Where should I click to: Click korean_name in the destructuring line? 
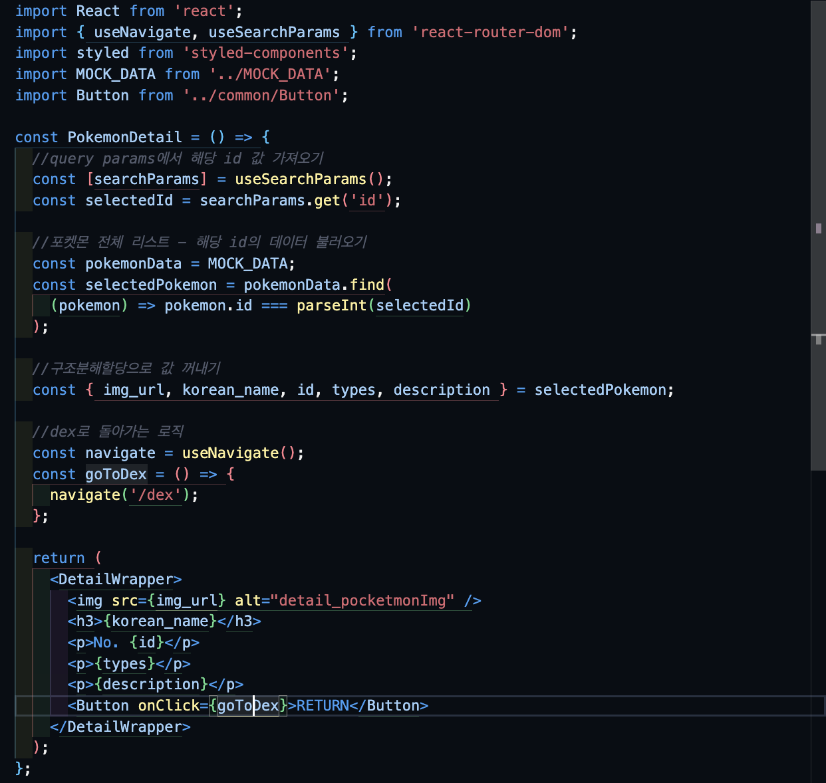click(x=230, y=390)
